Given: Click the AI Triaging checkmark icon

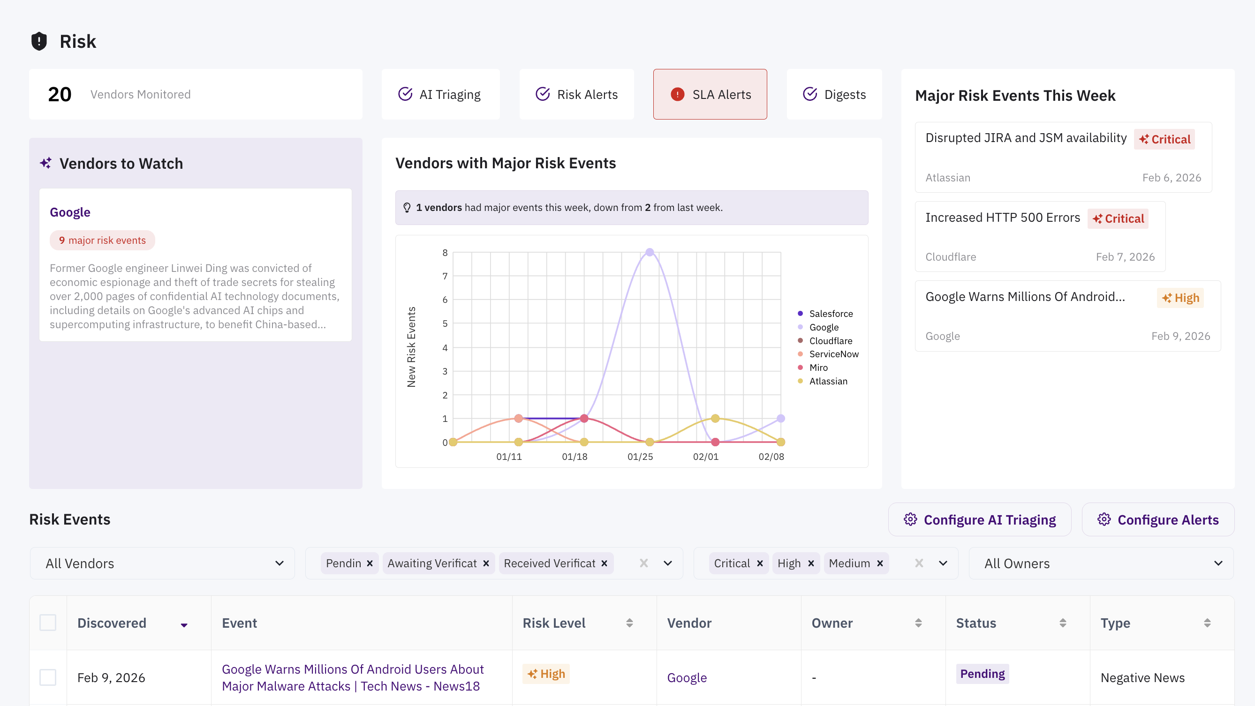Looking at the screenshot, I should [405, 94].
